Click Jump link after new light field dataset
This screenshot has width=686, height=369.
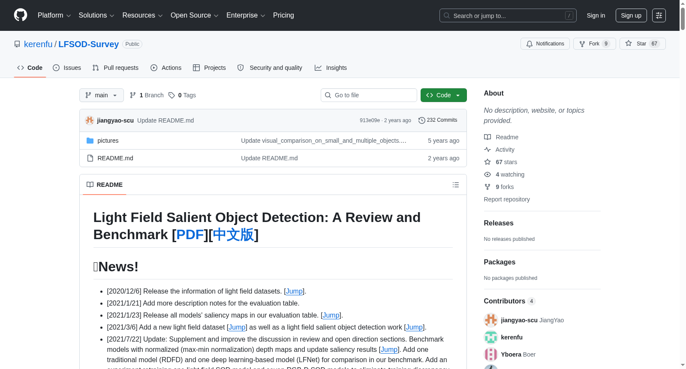tap(237, 327)
